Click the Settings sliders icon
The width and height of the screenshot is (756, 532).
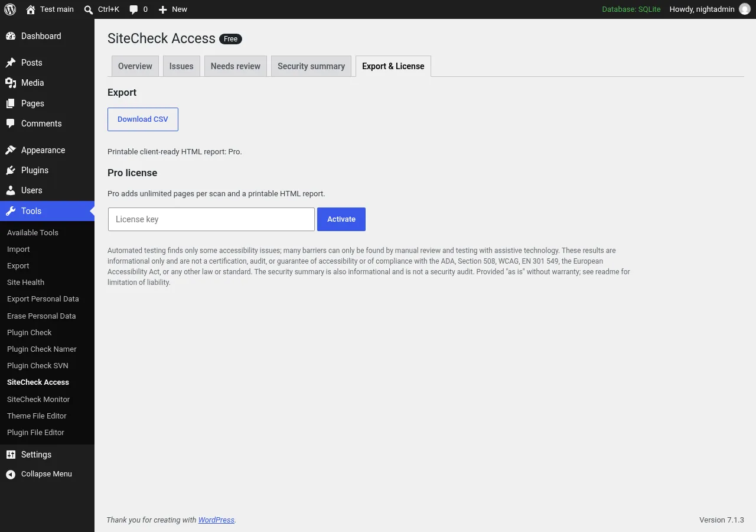[11, 455]
